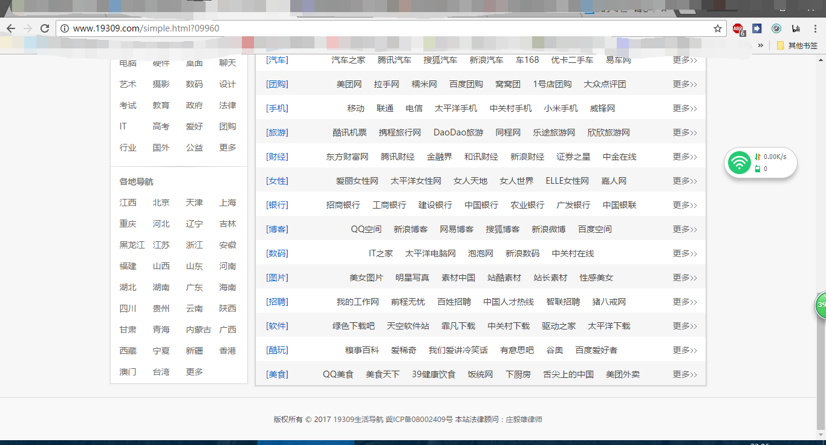Expand 更多 in the 汽车 row

point(685,60)
